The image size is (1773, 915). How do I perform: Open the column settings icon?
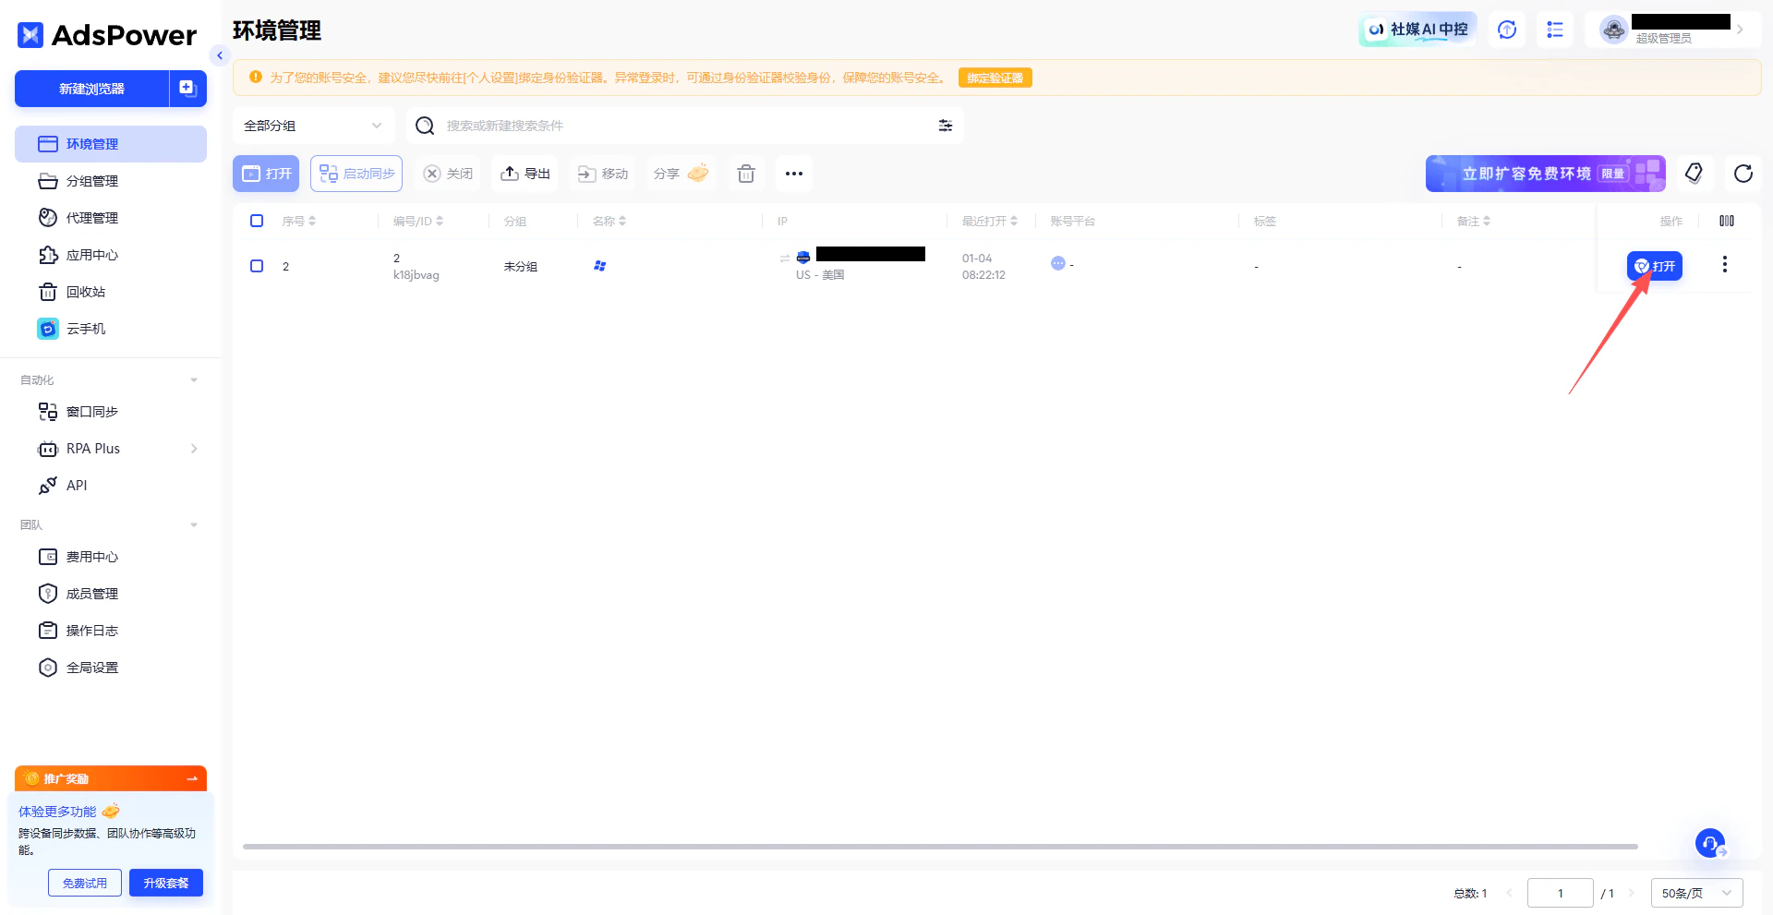pos(1727,221)
